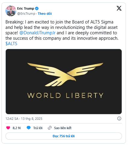Click the blue verified badge icon

[37, 8]
